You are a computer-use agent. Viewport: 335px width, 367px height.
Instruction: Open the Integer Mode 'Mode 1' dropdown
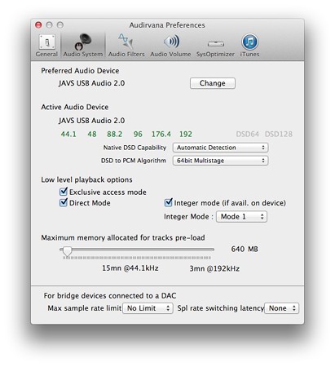point(241,217)
